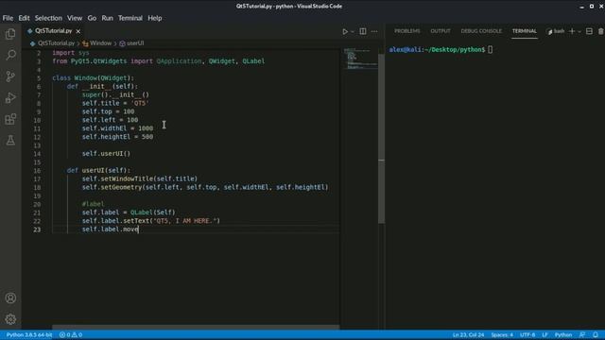Click the LF end-of-line status item

tap(544, 334)
